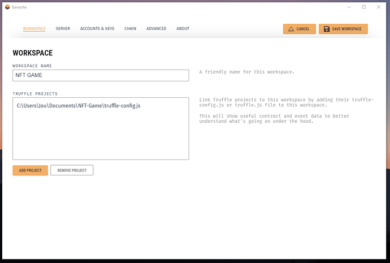Click the Workspace heading text
Viewport: 390px width, 263px height.
[x=33, y=53]
